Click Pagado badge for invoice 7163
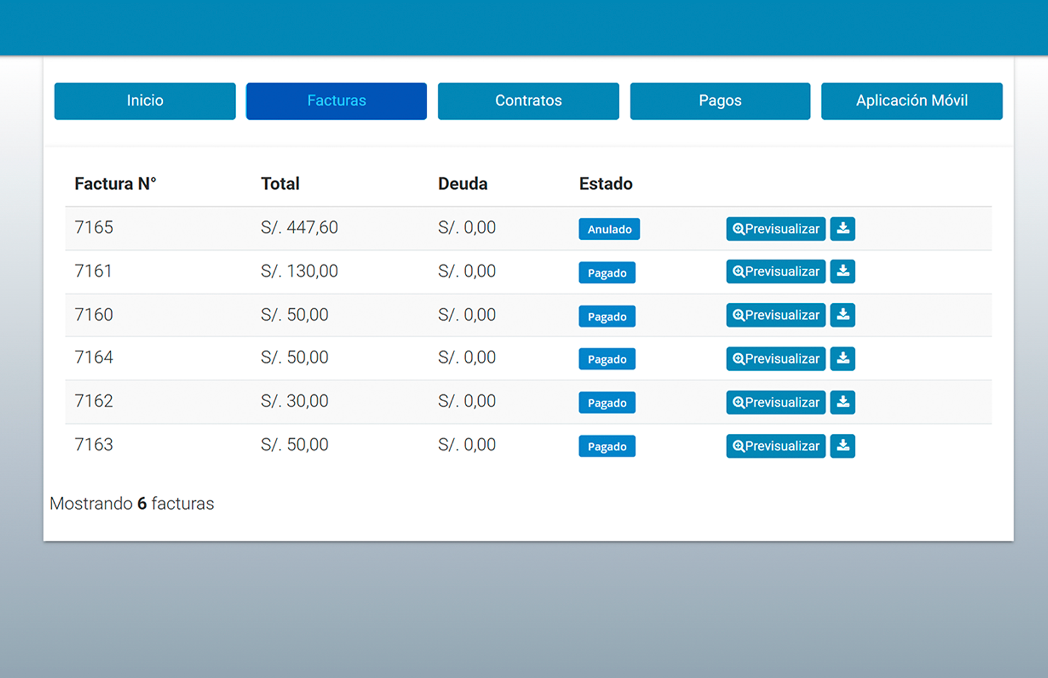 point(607,447)
